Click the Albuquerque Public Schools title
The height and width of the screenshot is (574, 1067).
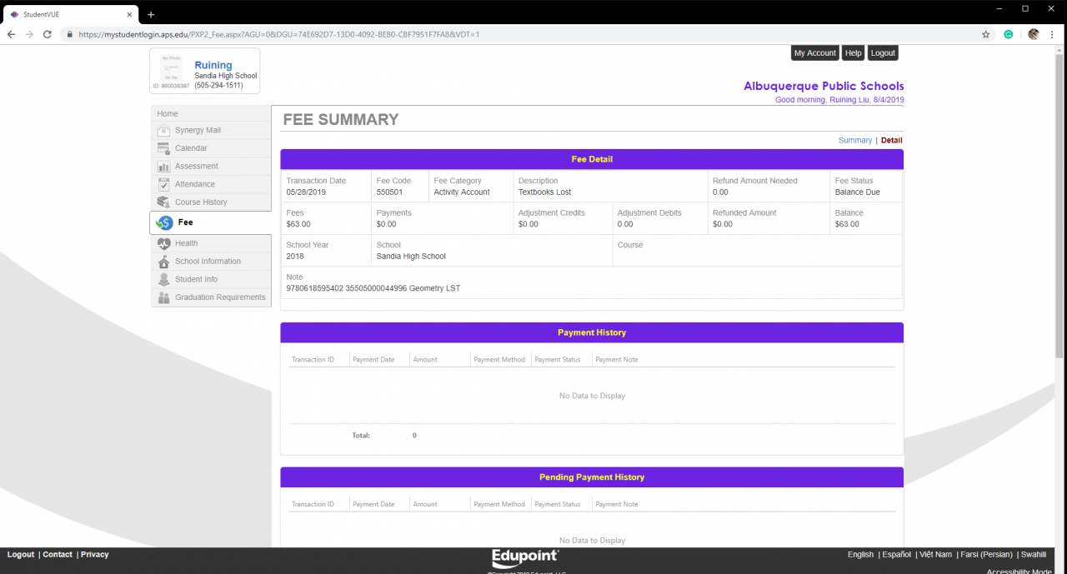[x=824, y=86]
